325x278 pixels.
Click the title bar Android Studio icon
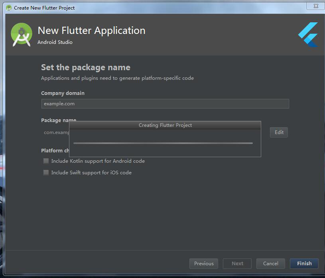[x=9, y=8]
